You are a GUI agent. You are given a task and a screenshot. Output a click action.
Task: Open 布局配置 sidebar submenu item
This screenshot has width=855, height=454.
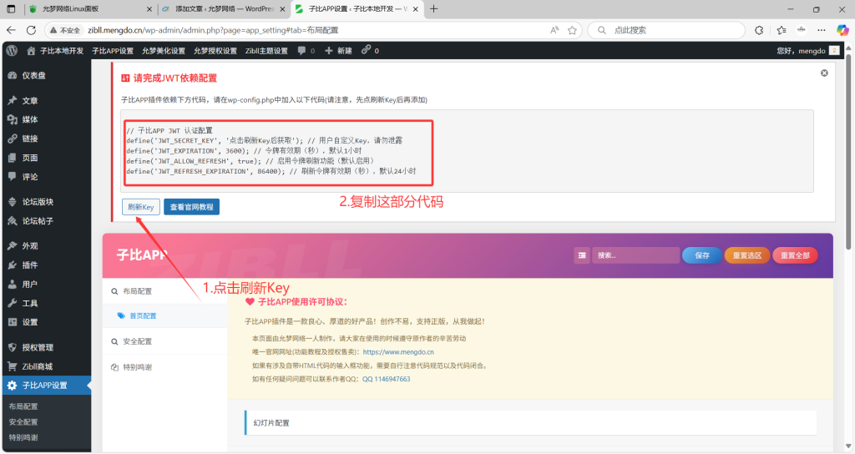(23, 406)
